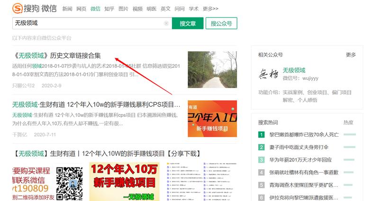
Task: Click the 以下内容来自微信公众平台 notice
Action: (42, 38)
